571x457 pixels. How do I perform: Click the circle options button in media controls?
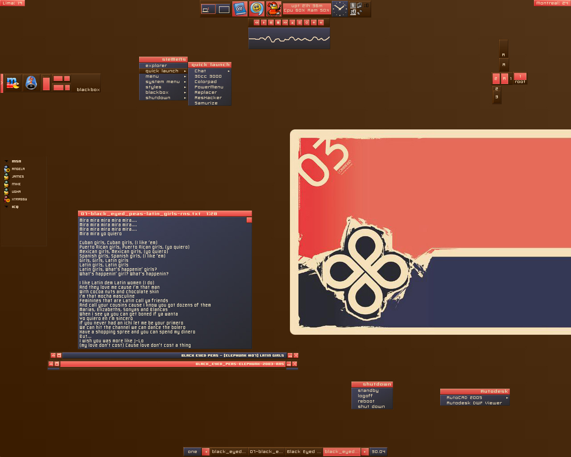point(306,22)
